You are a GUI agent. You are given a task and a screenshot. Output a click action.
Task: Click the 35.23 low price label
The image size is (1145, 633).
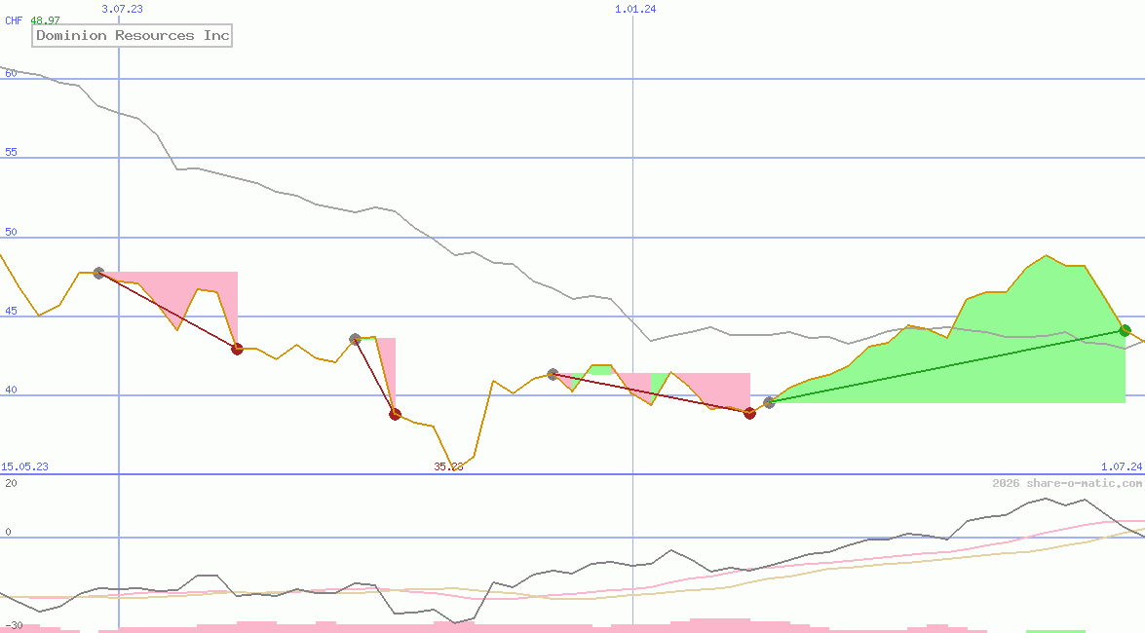448,466
